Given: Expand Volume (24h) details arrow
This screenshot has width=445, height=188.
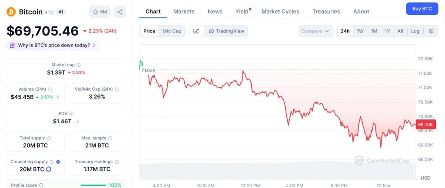Looking at the screenshot, I should tap(58, 97).
